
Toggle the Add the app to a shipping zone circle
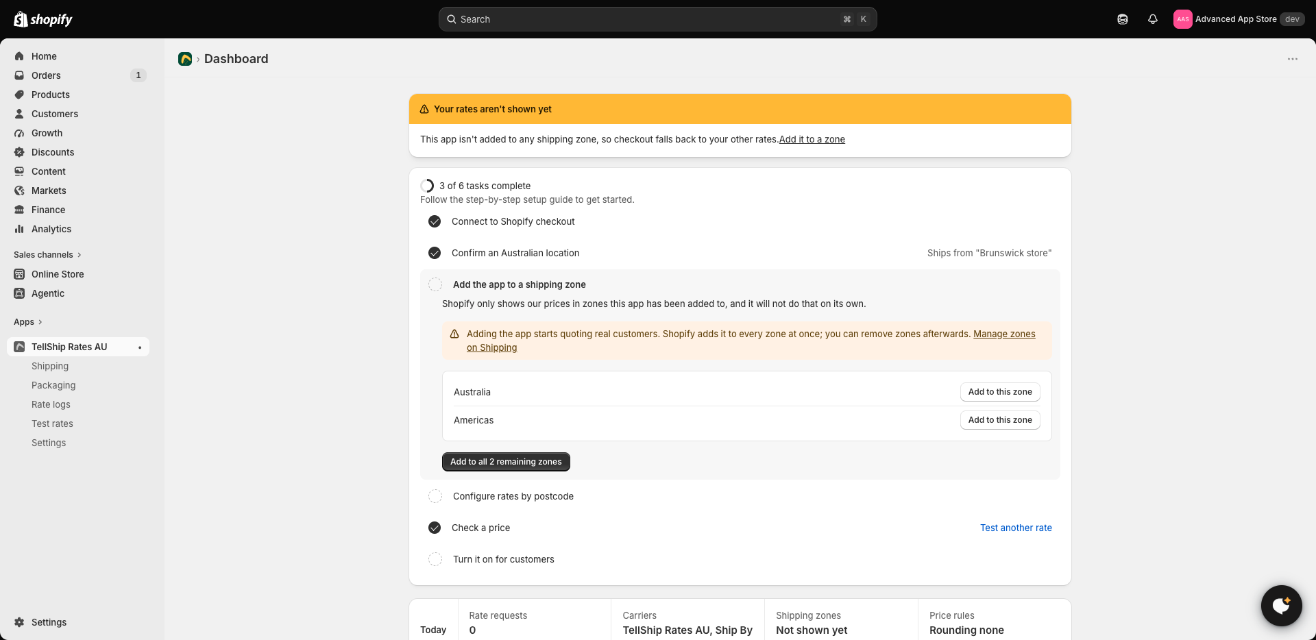[435, 284]
